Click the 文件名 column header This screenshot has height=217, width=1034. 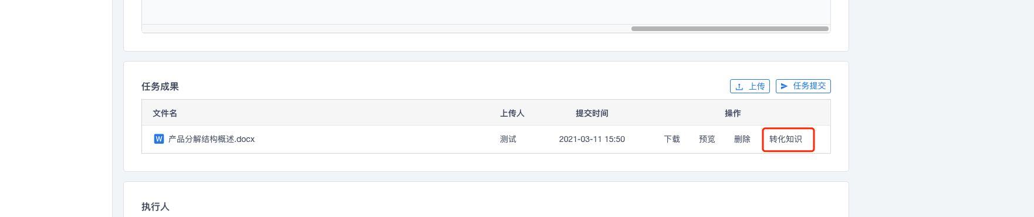[x=165, y=113]
